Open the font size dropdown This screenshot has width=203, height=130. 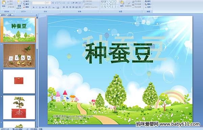(50, 3)
